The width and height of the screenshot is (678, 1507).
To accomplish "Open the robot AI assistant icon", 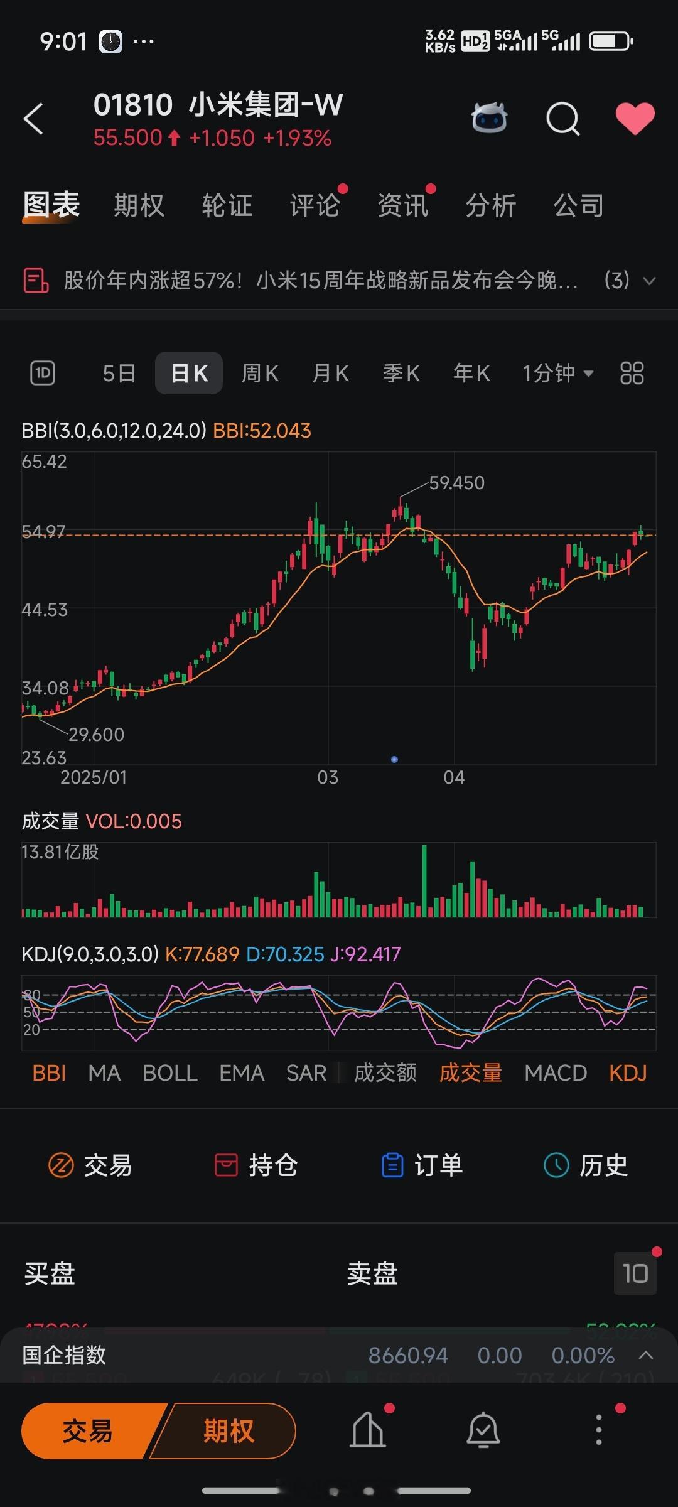I will click(489, 118).
